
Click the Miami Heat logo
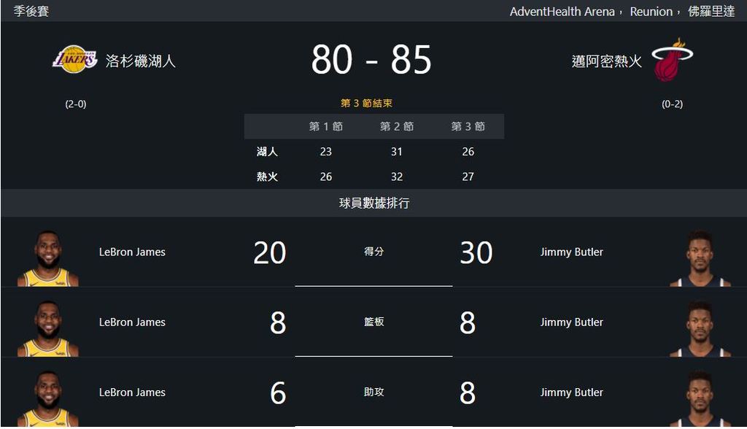pos(672,60)
